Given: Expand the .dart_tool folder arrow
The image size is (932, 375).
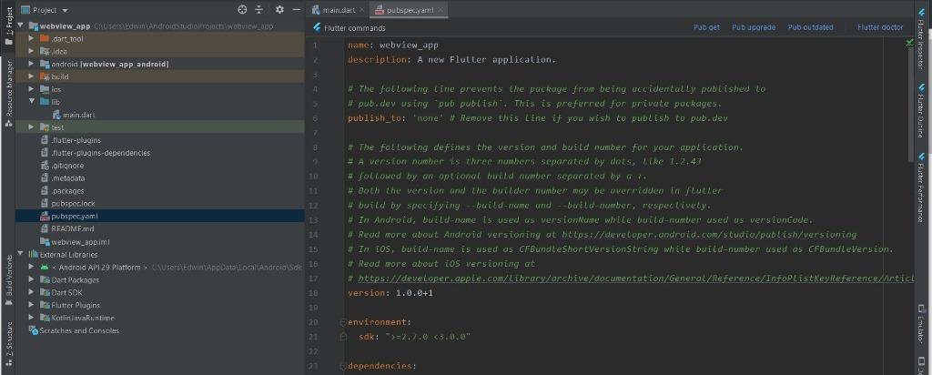Looking at the screenshot, I should 32,38.
